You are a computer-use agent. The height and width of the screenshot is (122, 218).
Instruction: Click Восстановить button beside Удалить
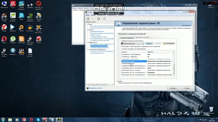coord(169,43)
